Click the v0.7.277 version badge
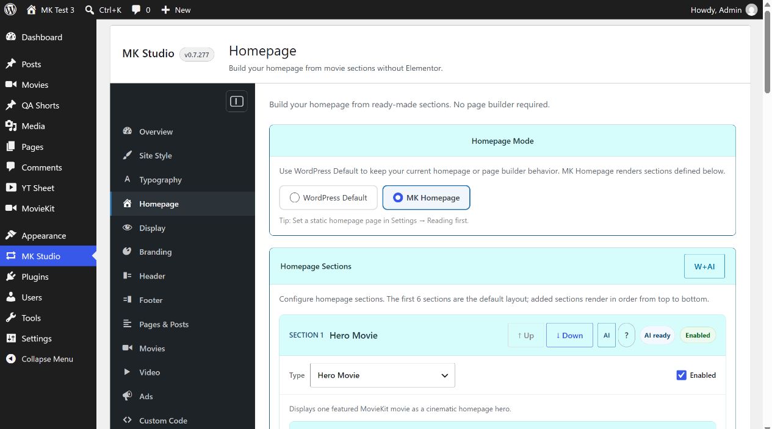Screen dimensions: 772x429 tap(197, 55)
